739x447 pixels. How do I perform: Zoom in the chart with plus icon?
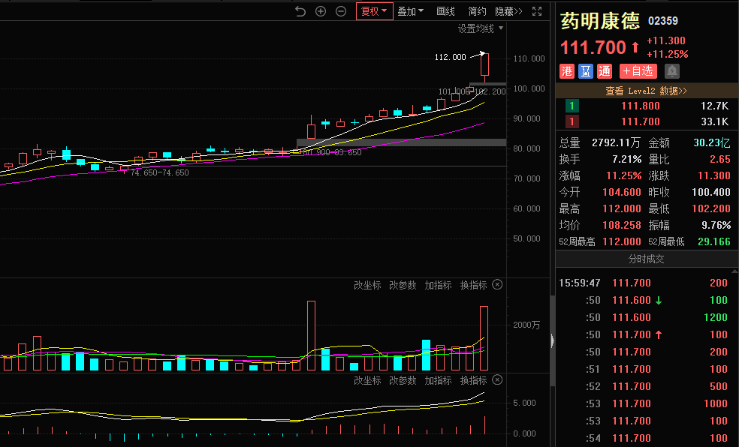(321, 11)
